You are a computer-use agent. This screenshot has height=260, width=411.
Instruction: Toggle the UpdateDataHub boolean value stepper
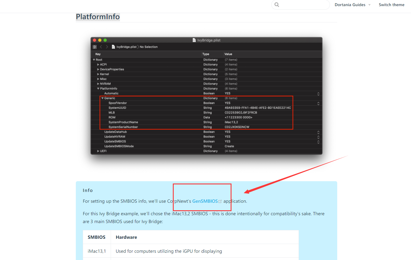318,132
